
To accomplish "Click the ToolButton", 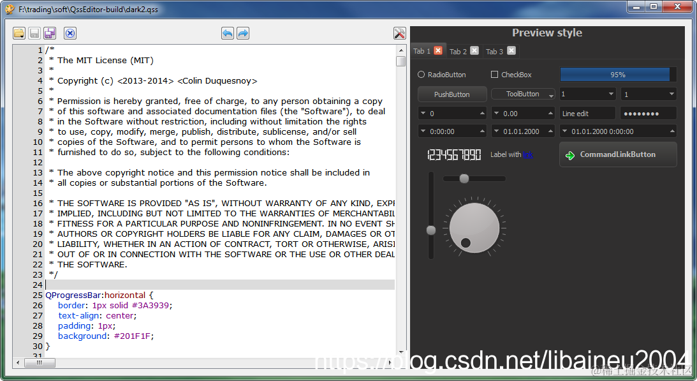I will tap(522, 94).
